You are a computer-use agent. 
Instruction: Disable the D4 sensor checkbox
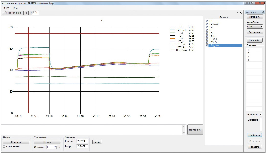207,30
